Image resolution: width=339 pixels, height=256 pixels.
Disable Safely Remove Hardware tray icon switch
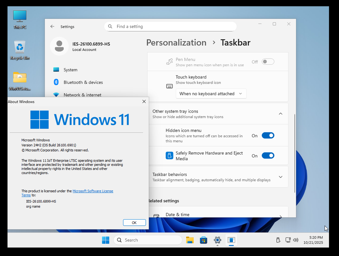tap(268, 156)
